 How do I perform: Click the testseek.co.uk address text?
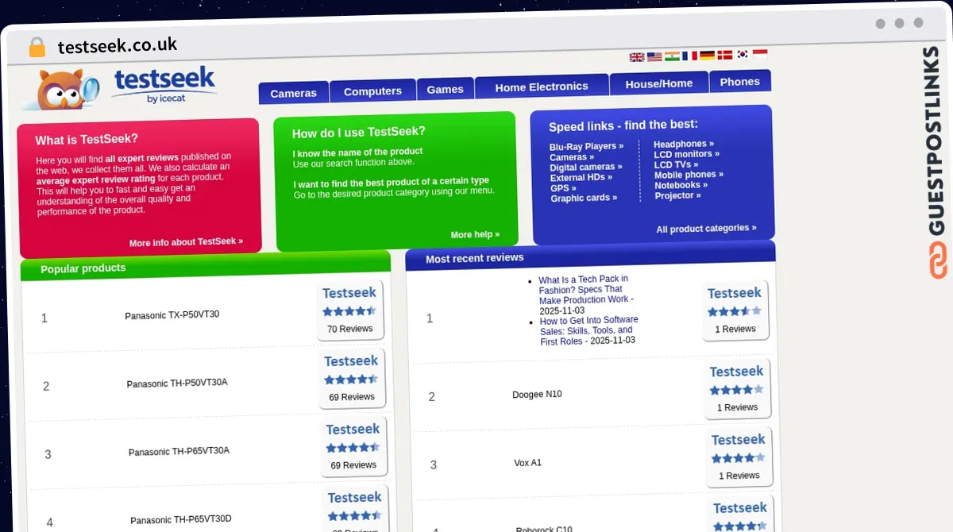118,45
